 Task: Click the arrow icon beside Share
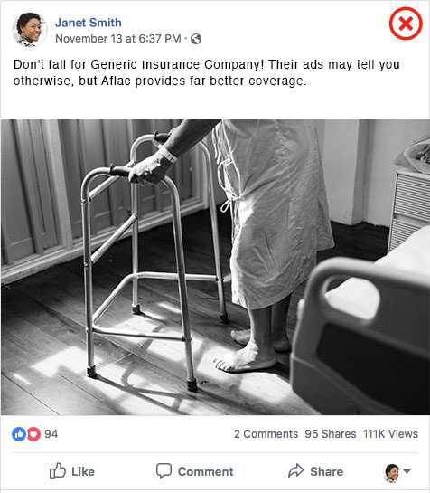click(x=295, y=470)
